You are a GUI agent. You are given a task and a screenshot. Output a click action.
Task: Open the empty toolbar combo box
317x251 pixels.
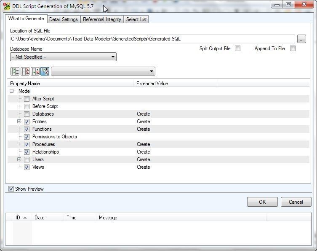tap(103, 71)
